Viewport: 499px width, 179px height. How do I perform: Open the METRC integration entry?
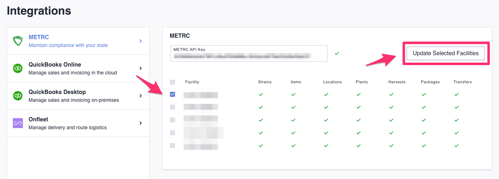tap(78, 41)
